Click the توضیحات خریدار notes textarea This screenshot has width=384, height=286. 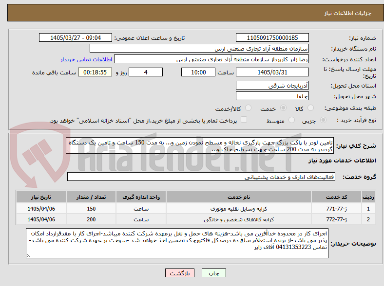[x=177, y=243]
